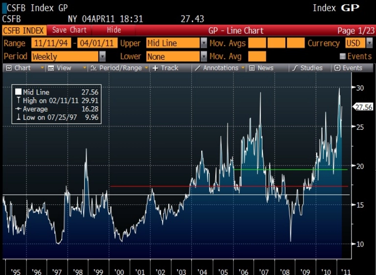This screenshot has height=275, width=376.
Task: Click the Track crosshair plus icon
Action: click(155, 69)
